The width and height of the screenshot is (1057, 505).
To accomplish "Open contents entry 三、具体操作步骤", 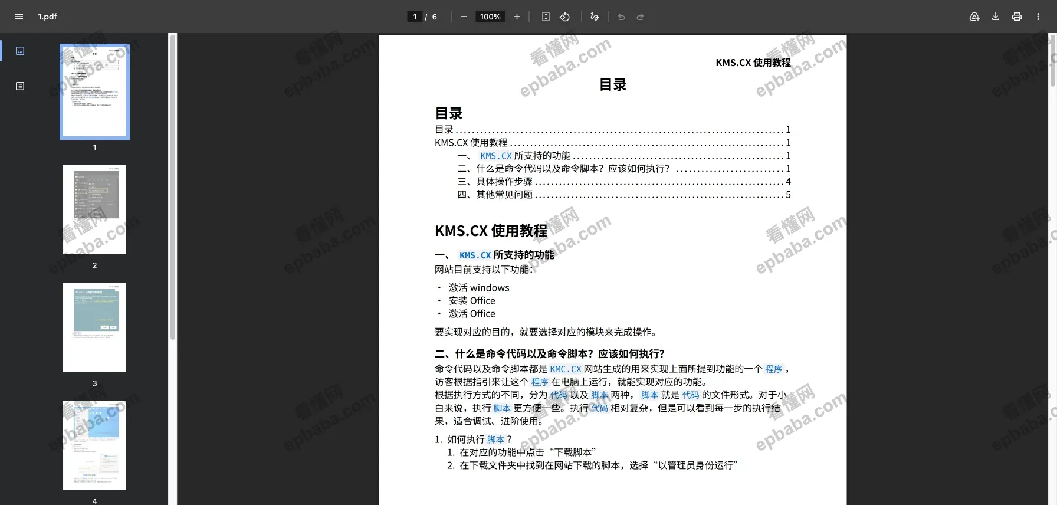I will click(x=623, y=182).
